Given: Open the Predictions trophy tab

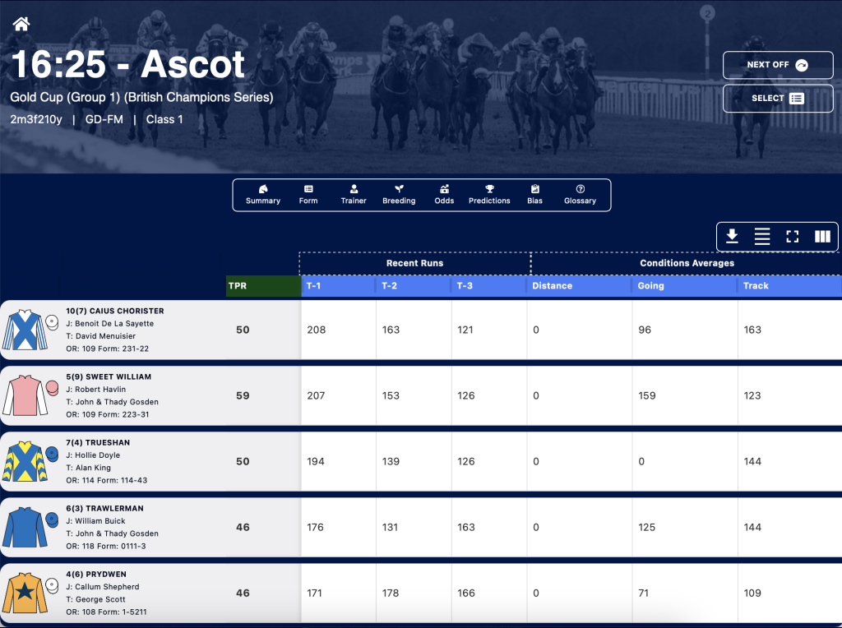Looking at the screenshot, I should tap(489, 195).
